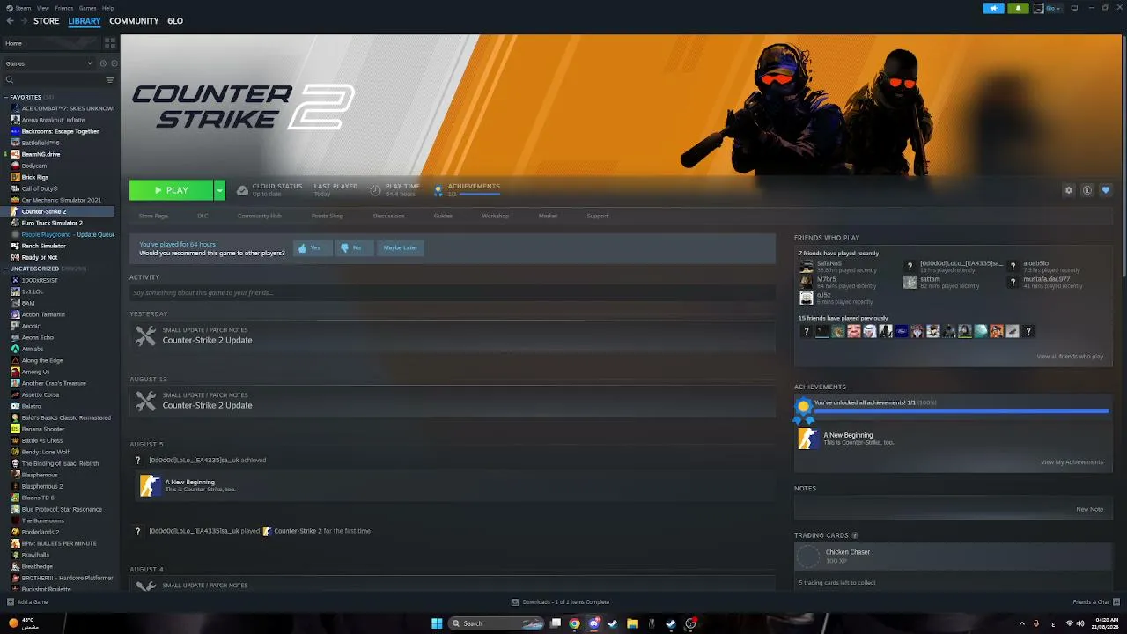The image size is (1127, 634).
Task: Open dropdown arrow beside PLAY
Action: coord(219,190)
